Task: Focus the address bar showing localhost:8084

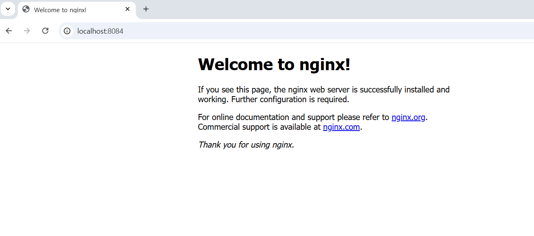Action: tap(296, 31)
